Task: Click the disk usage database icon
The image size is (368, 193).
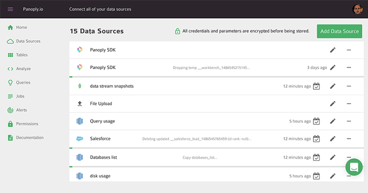Action: [x=80, y=176]
